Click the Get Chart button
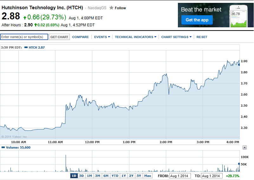This screenshot has height=180, width=254. click(59, 37)
